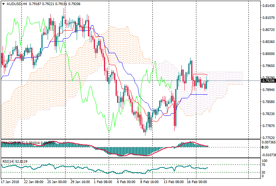Image resolution: width=276 pixels, height=186 pixels.
Task: Click the RSI 70 level axis label
Action: [x=264, y=165]
